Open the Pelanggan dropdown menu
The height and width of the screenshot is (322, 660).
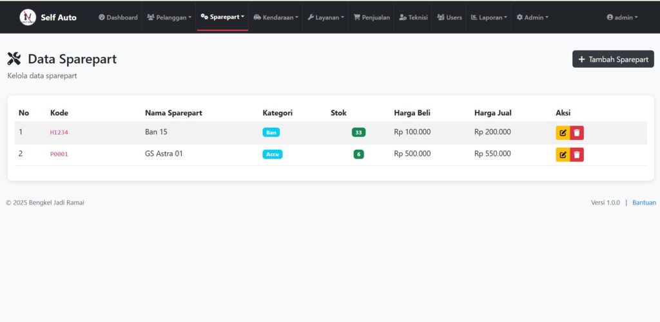point(169,17)
